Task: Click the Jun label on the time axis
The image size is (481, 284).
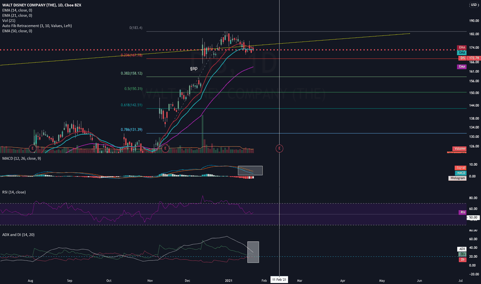Action: [420, 280]
